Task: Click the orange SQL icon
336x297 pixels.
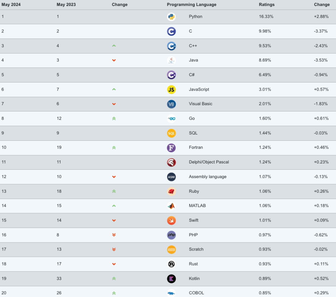Action: click(171, 133)
